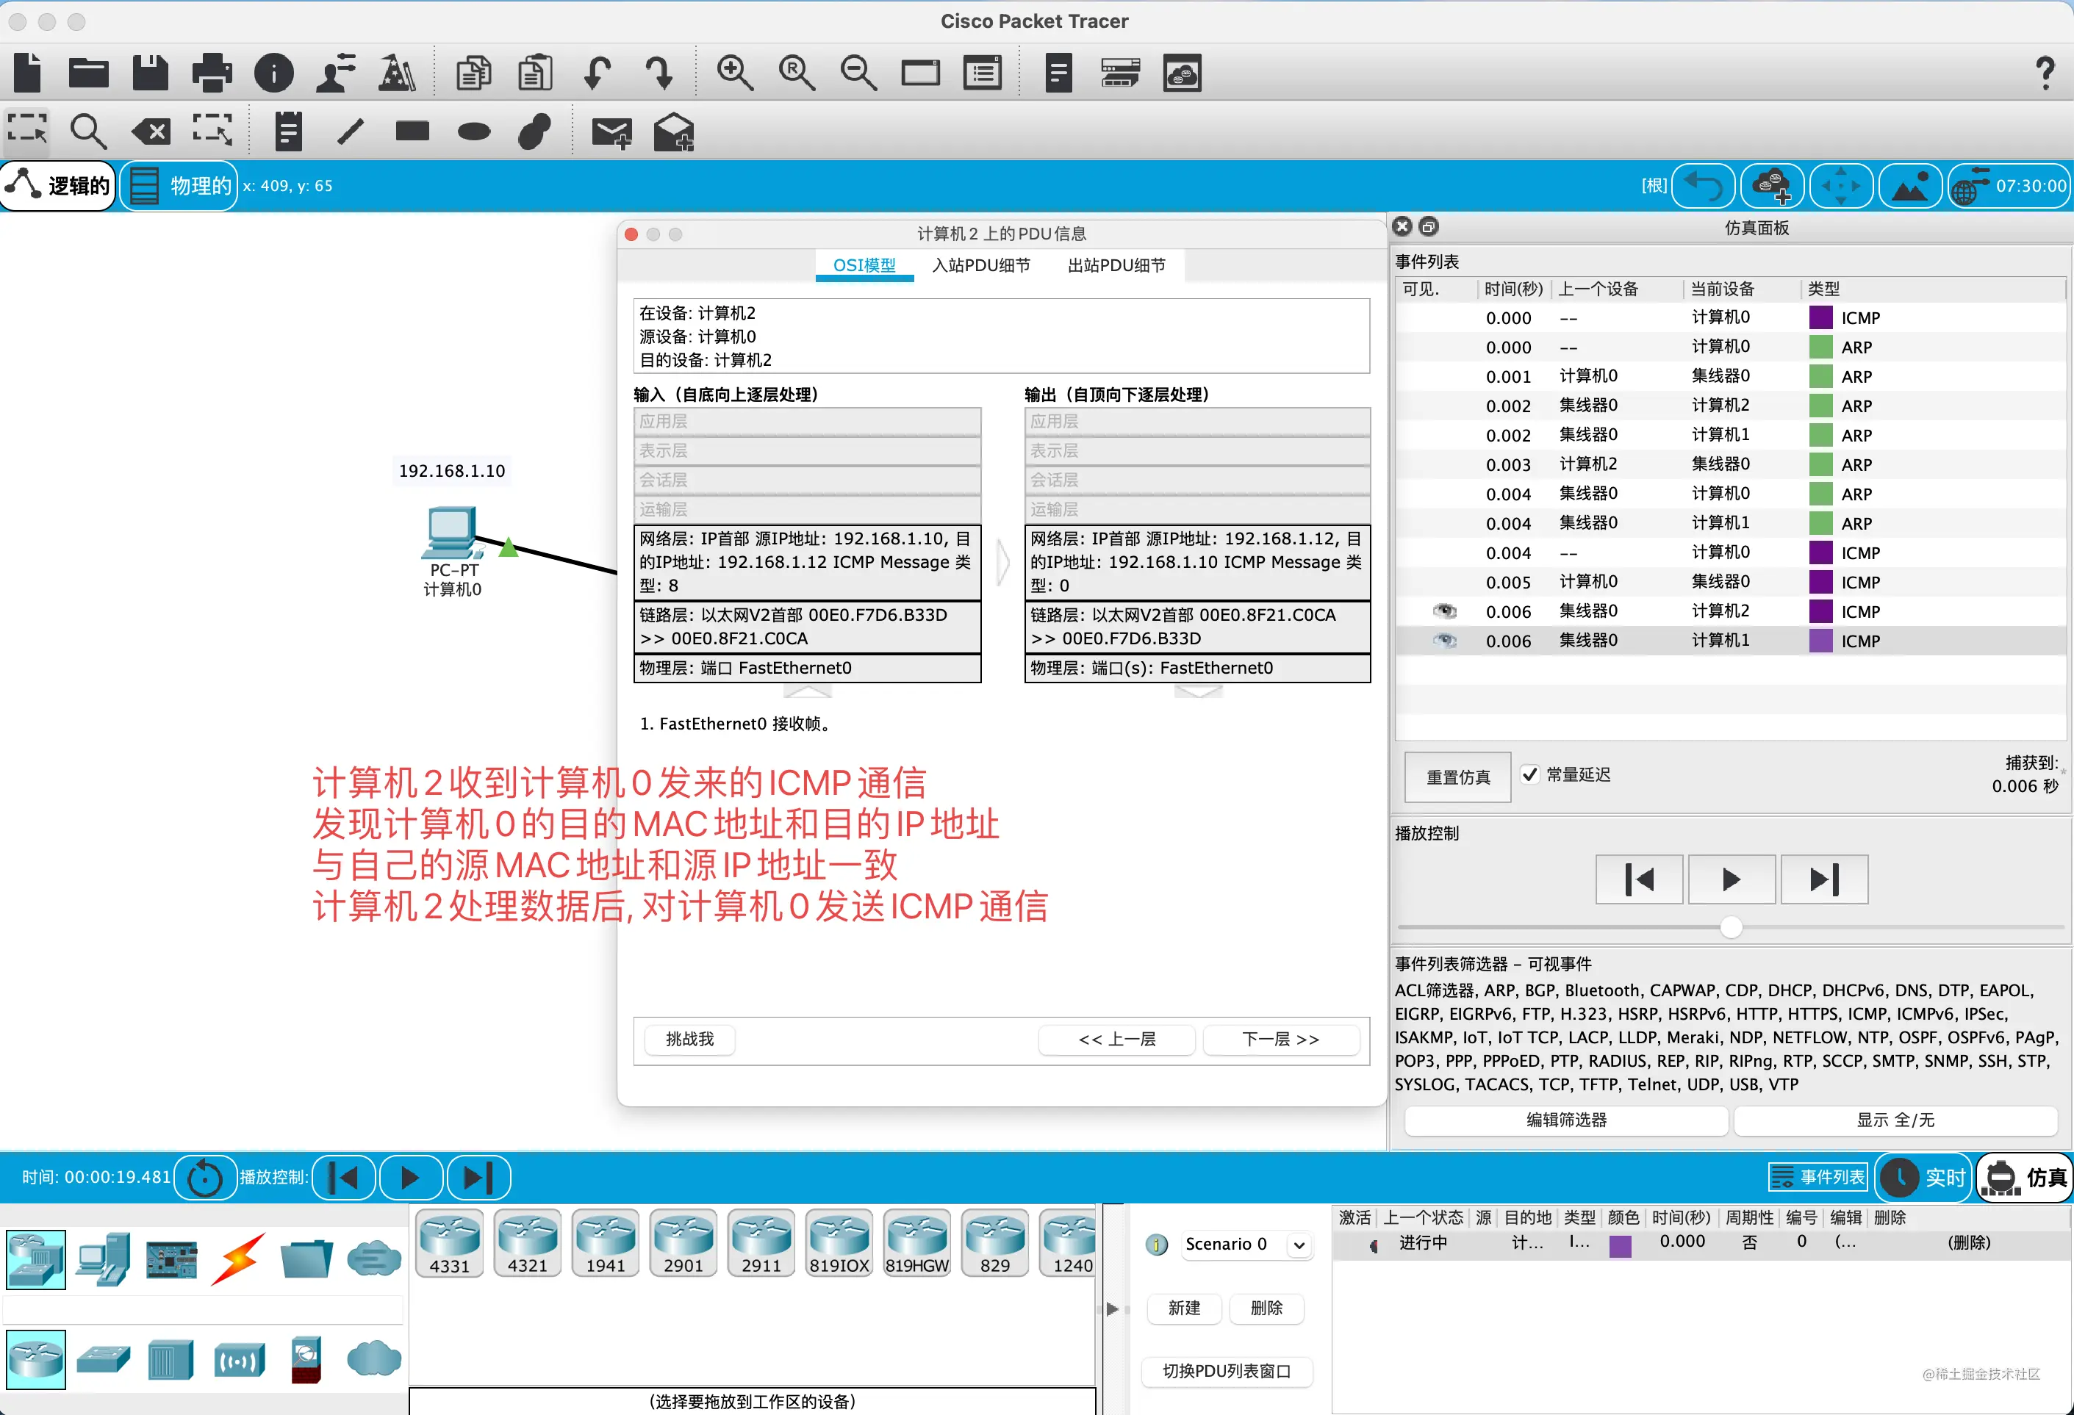Click the 挑战我 button

[x=690, y=1040]
